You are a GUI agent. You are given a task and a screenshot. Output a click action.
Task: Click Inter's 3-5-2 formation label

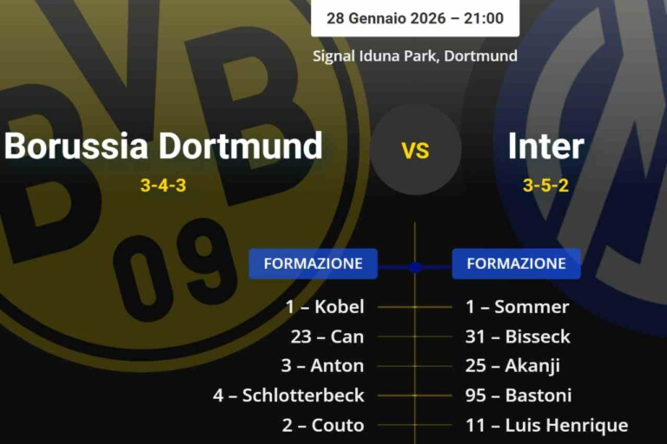click(x=545, y=185)
